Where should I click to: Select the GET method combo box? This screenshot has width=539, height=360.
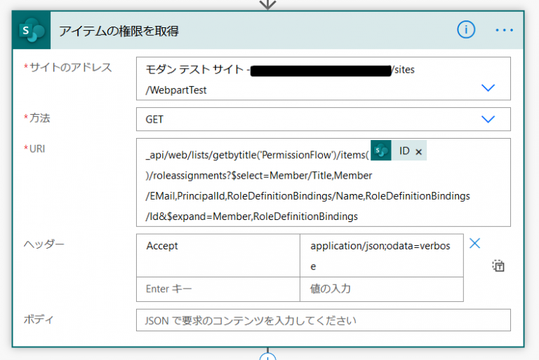309,119
